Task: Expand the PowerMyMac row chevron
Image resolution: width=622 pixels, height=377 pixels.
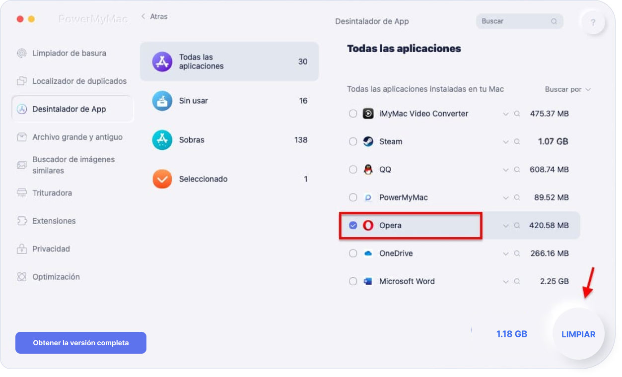Action: tap(505, 198)
